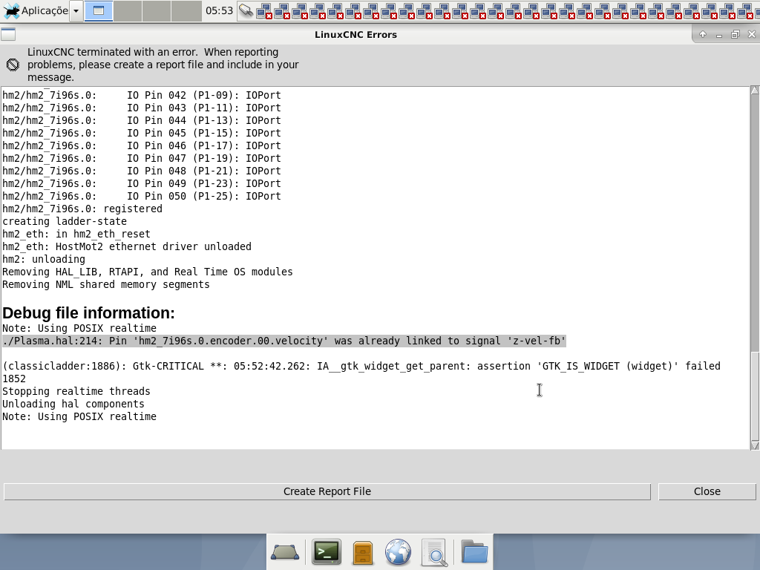760x570 pixels.
Task: Click 'Removing NML shared memory segments' line
Action: tap(105, 284)
